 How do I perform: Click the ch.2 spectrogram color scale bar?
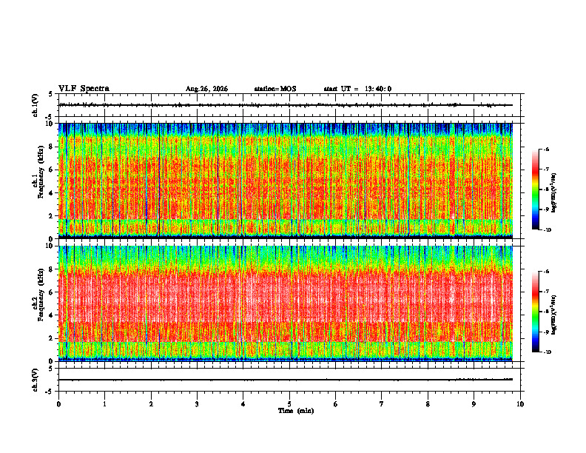[x=535, y=312]
